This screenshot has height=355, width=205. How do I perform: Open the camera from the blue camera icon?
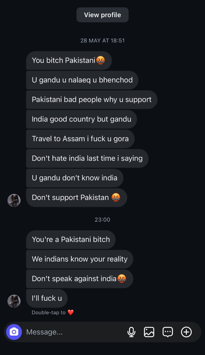[14, 332]
